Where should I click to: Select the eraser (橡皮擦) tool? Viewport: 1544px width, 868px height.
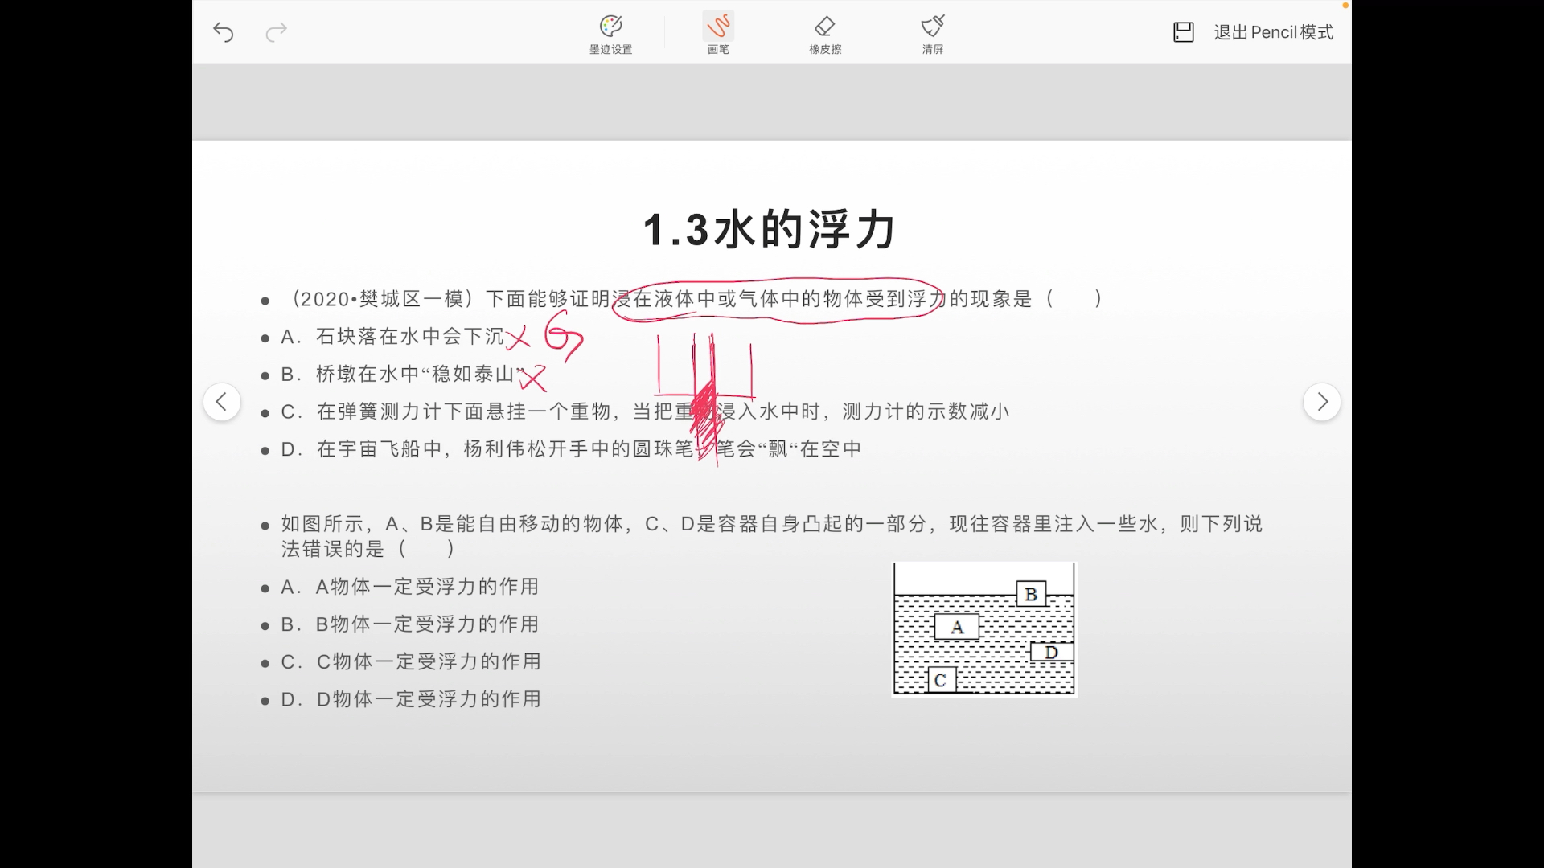point(825,34)
